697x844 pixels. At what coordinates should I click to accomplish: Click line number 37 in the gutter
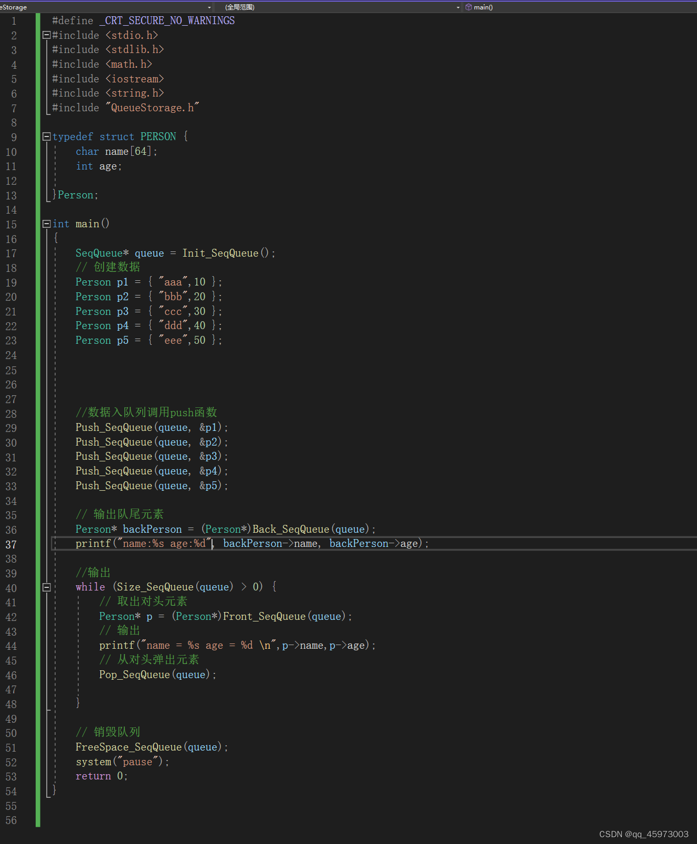point(11,544)
